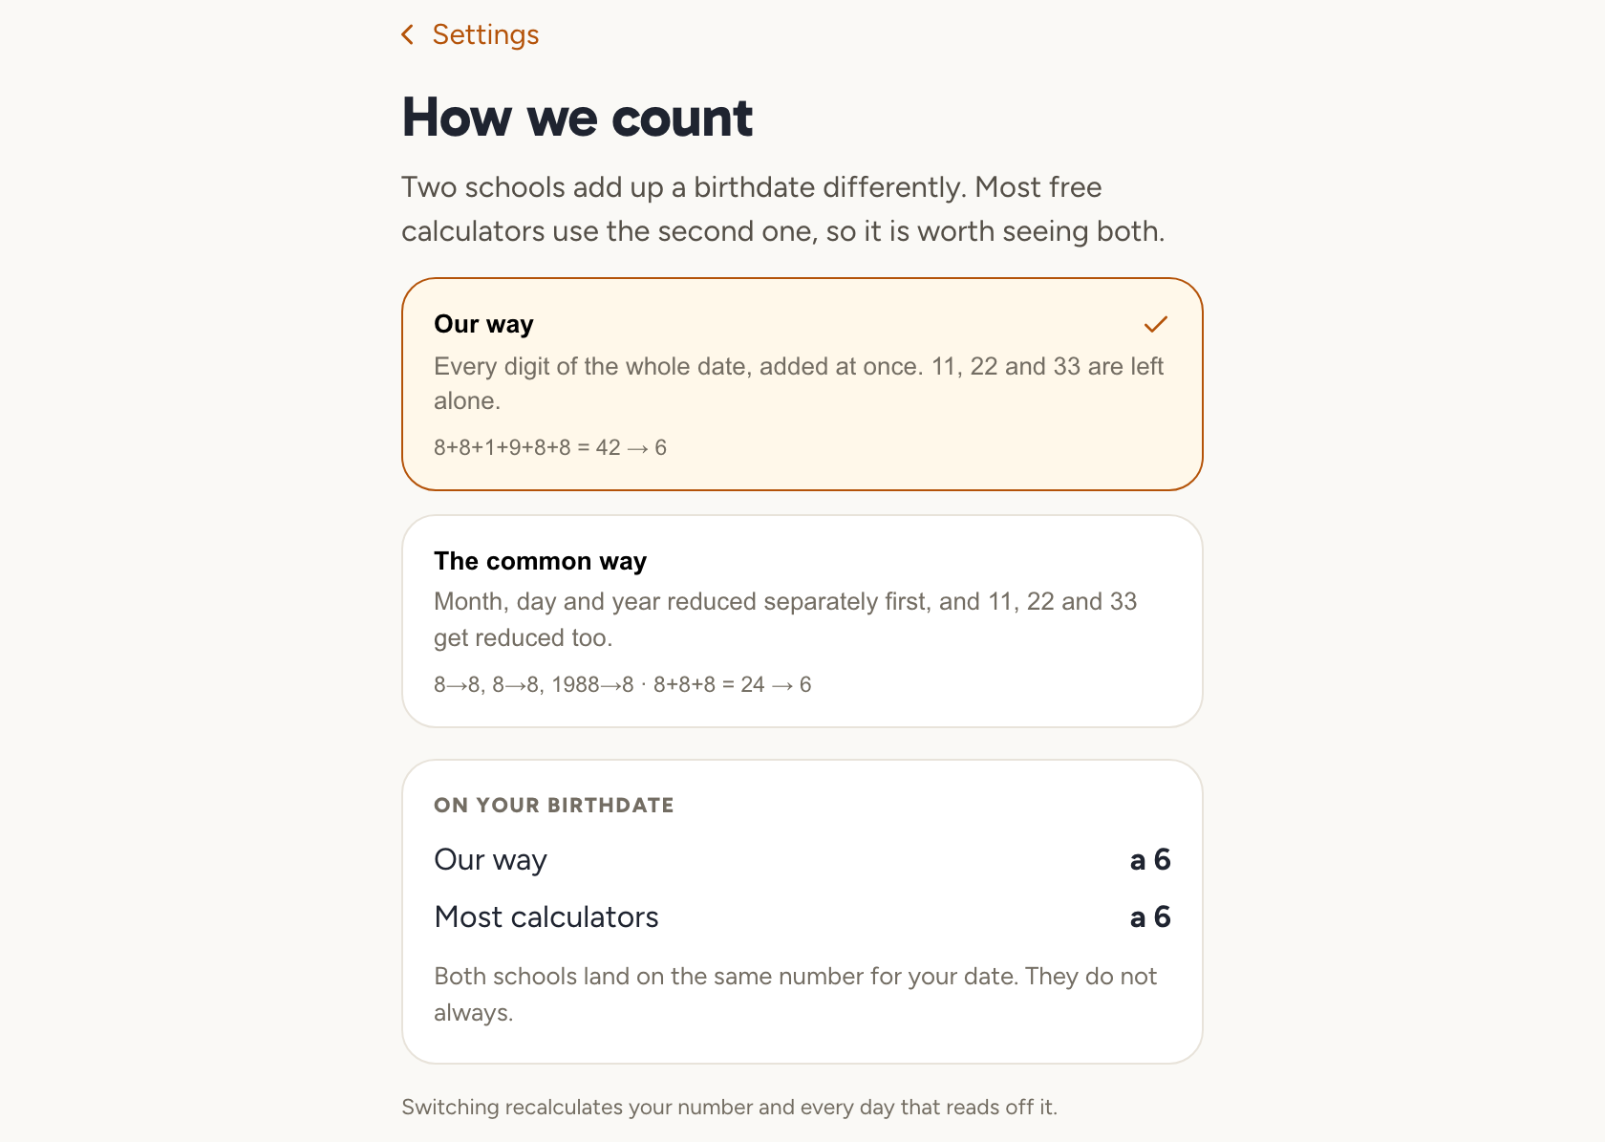The height and width of the screenshot is (1142, 1605).
Task: Click the 'Both schools land on the same number' note
Action: 795,994
